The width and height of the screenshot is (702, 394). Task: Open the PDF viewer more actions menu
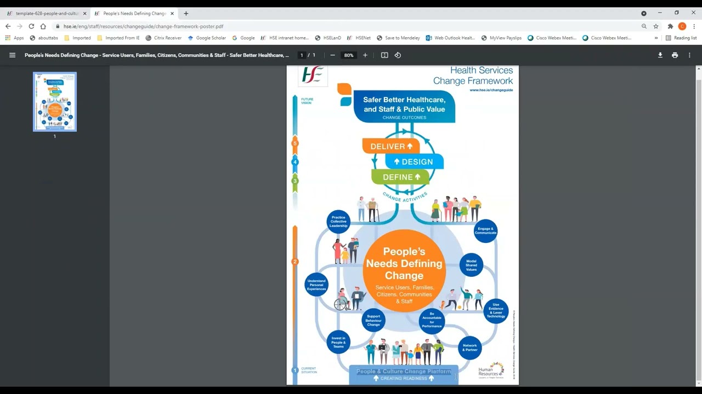(x=689, y=55)
